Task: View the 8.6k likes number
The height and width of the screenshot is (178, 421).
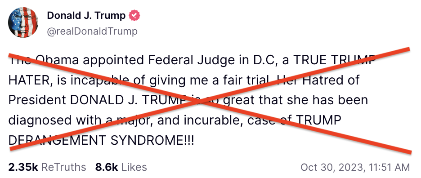Action: click(106, 167)
